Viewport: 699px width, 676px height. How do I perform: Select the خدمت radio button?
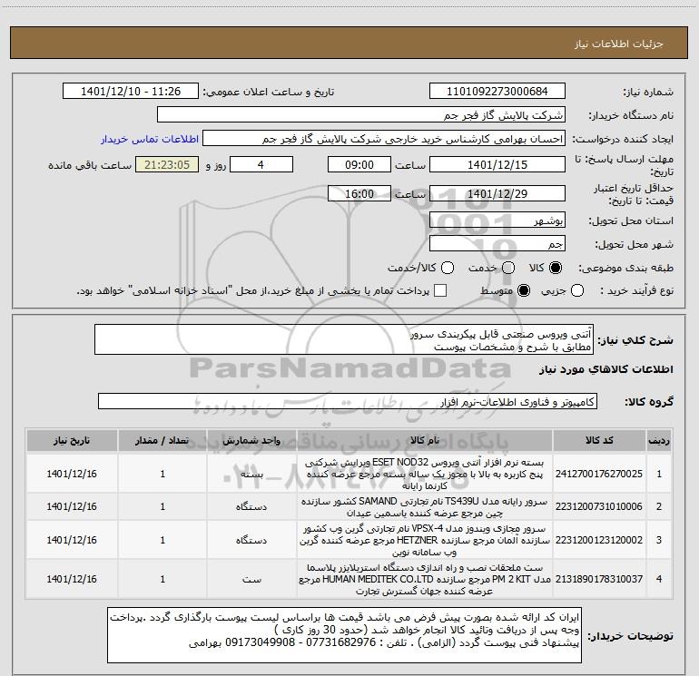[x=508, y=268]
